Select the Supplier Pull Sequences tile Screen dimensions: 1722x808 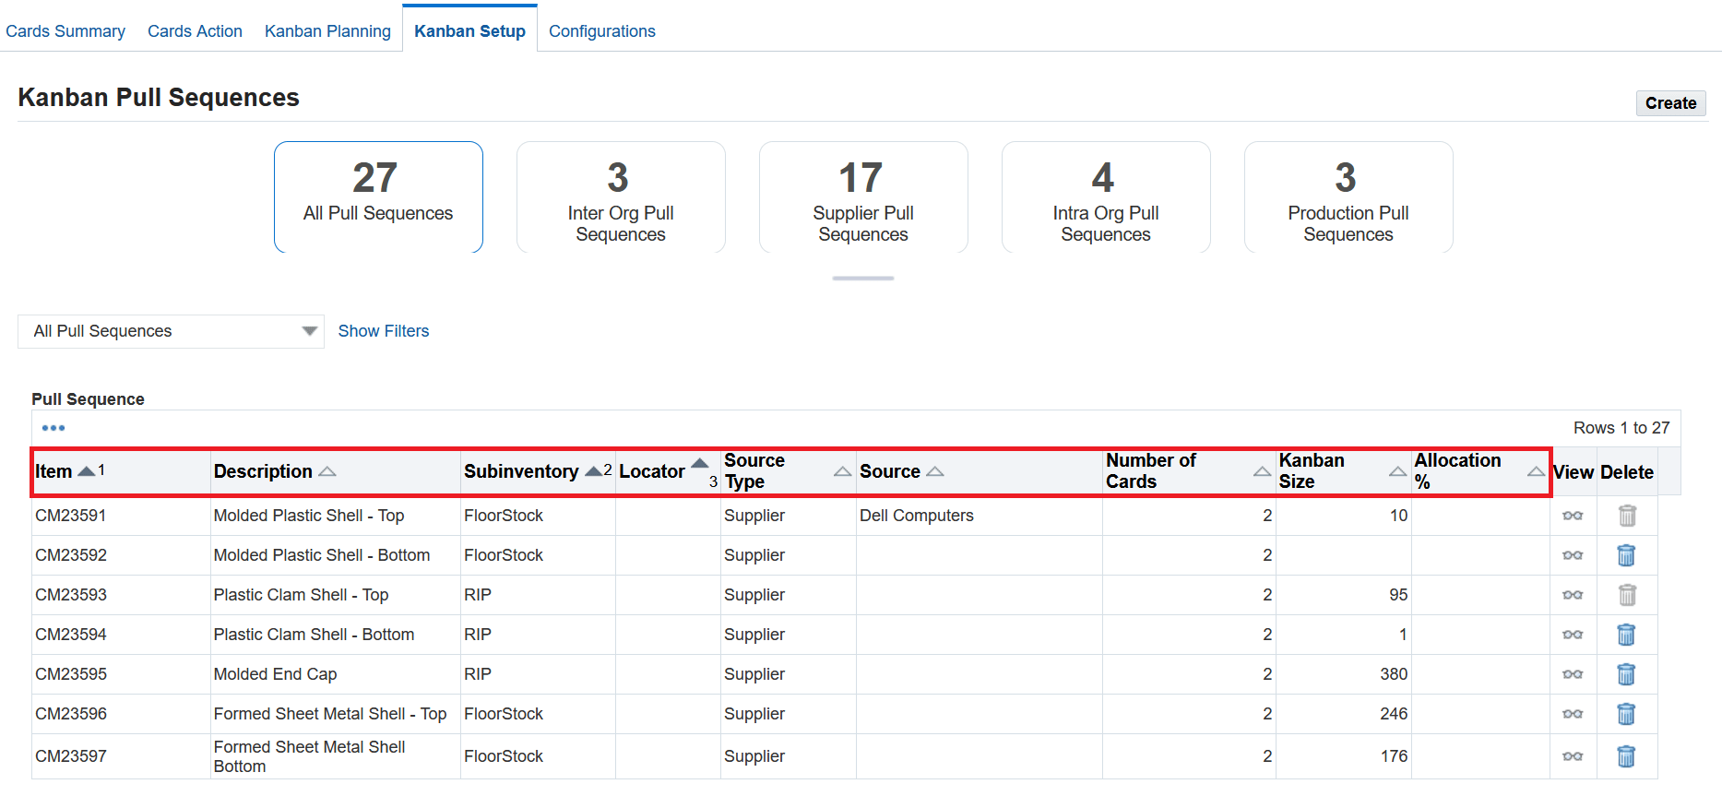(863, 197)
